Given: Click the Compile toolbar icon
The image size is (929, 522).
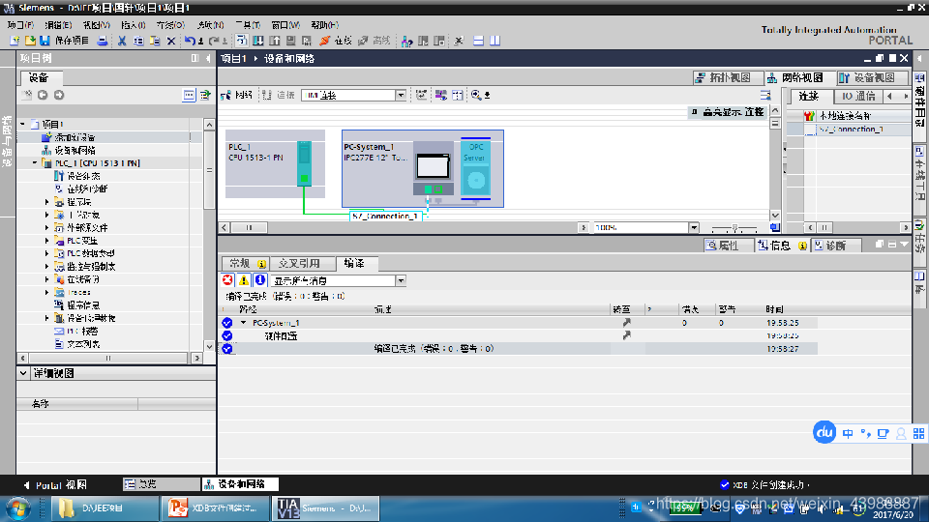Looking at the screenshot, I should (x=242, y=41).
